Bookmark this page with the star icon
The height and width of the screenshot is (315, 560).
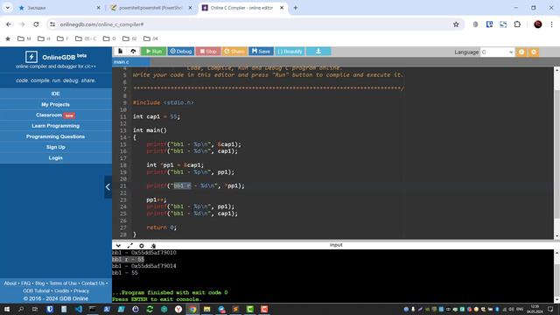click(456, 24)
